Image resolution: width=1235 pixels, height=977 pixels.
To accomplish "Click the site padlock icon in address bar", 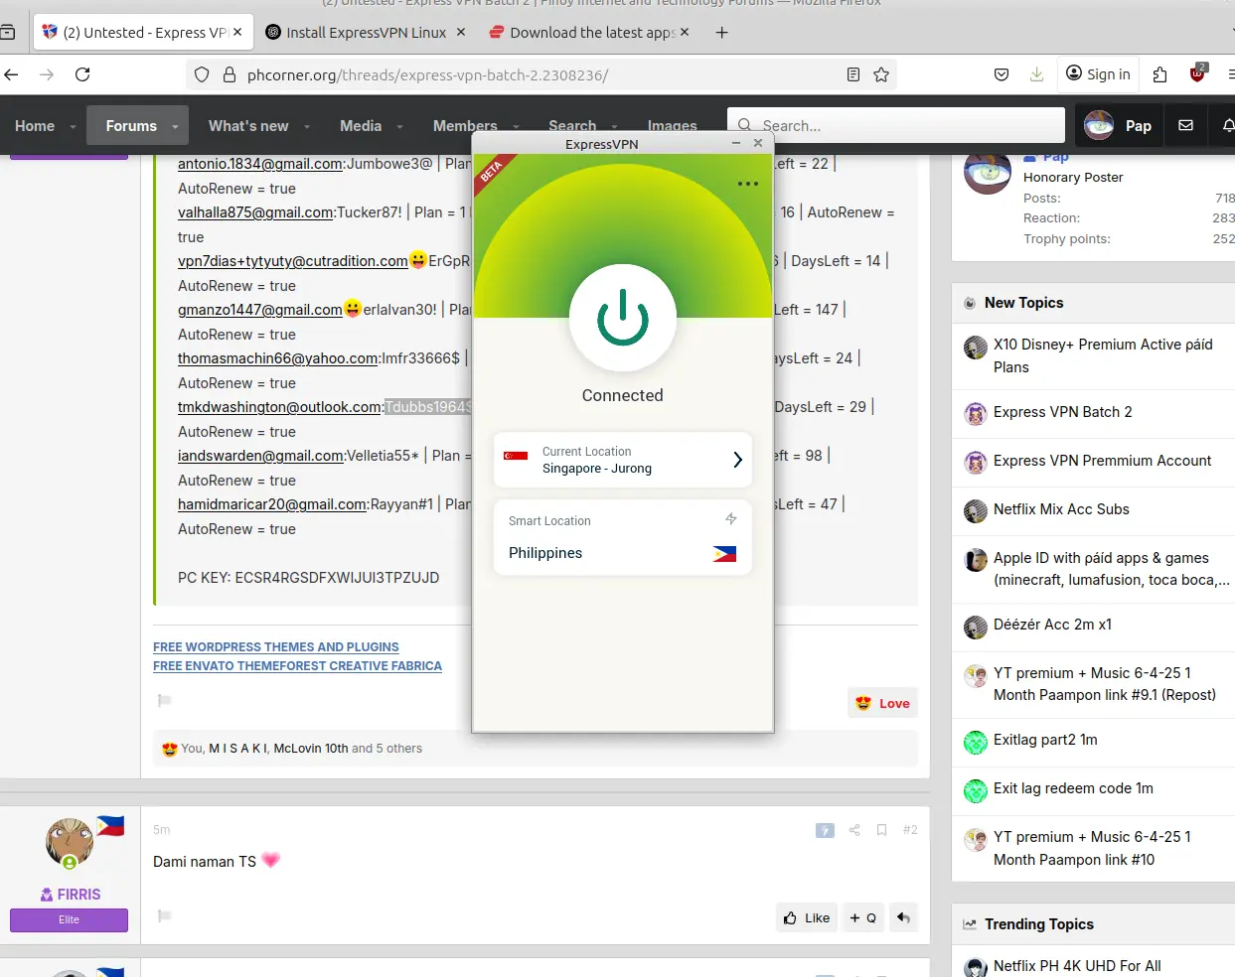I will (x=230, y=74).
